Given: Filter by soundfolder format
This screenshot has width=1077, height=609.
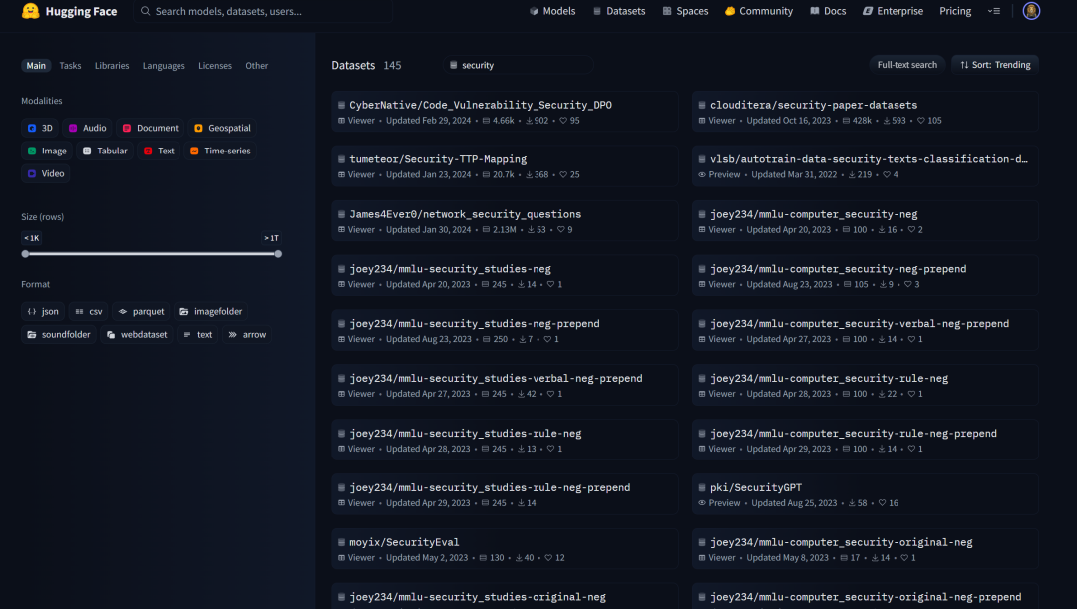Looking at the screenshot, I should point(59,334).
